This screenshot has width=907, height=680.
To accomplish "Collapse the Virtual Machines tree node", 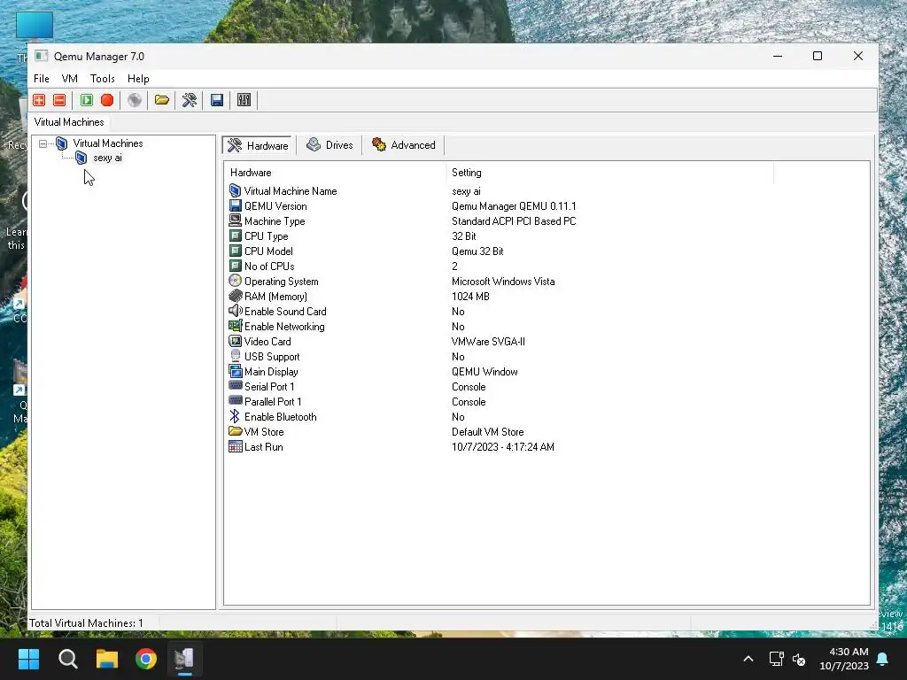I will click(x=43, y=143).
